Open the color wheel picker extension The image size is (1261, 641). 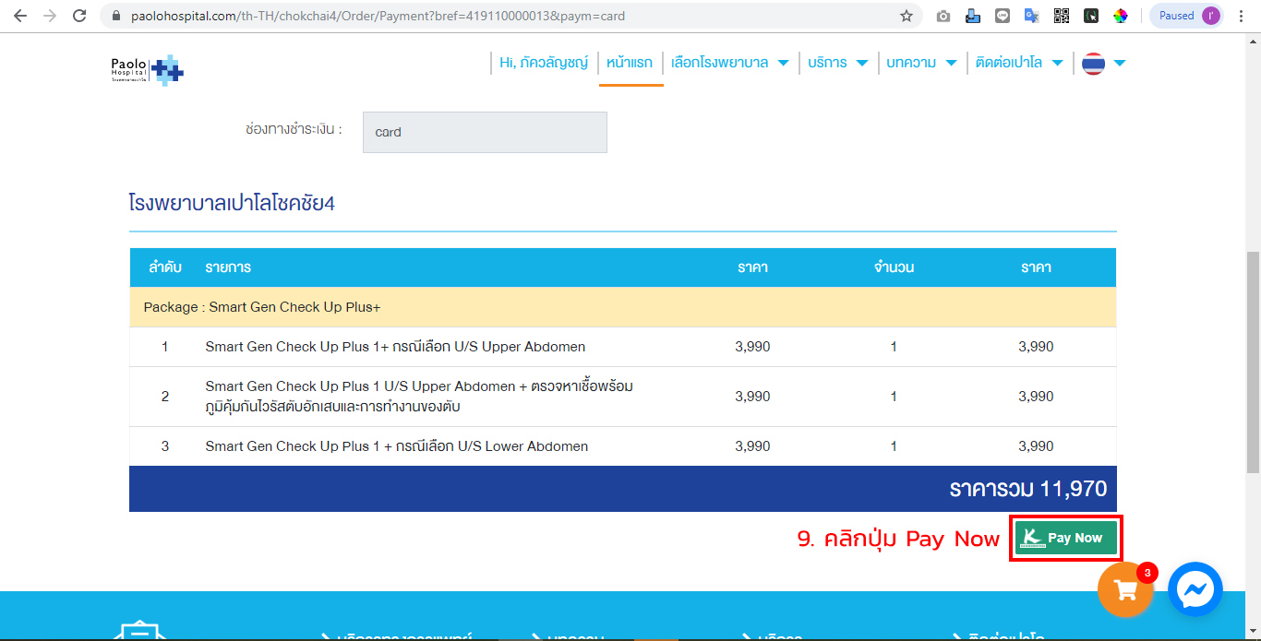1120,16
